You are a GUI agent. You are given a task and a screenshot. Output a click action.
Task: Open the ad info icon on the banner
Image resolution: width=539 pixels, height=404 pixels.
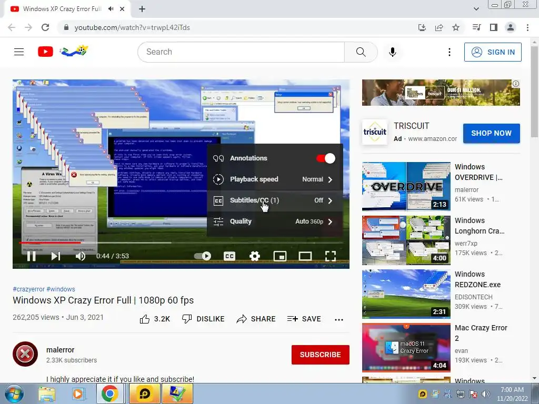[516, 84]
